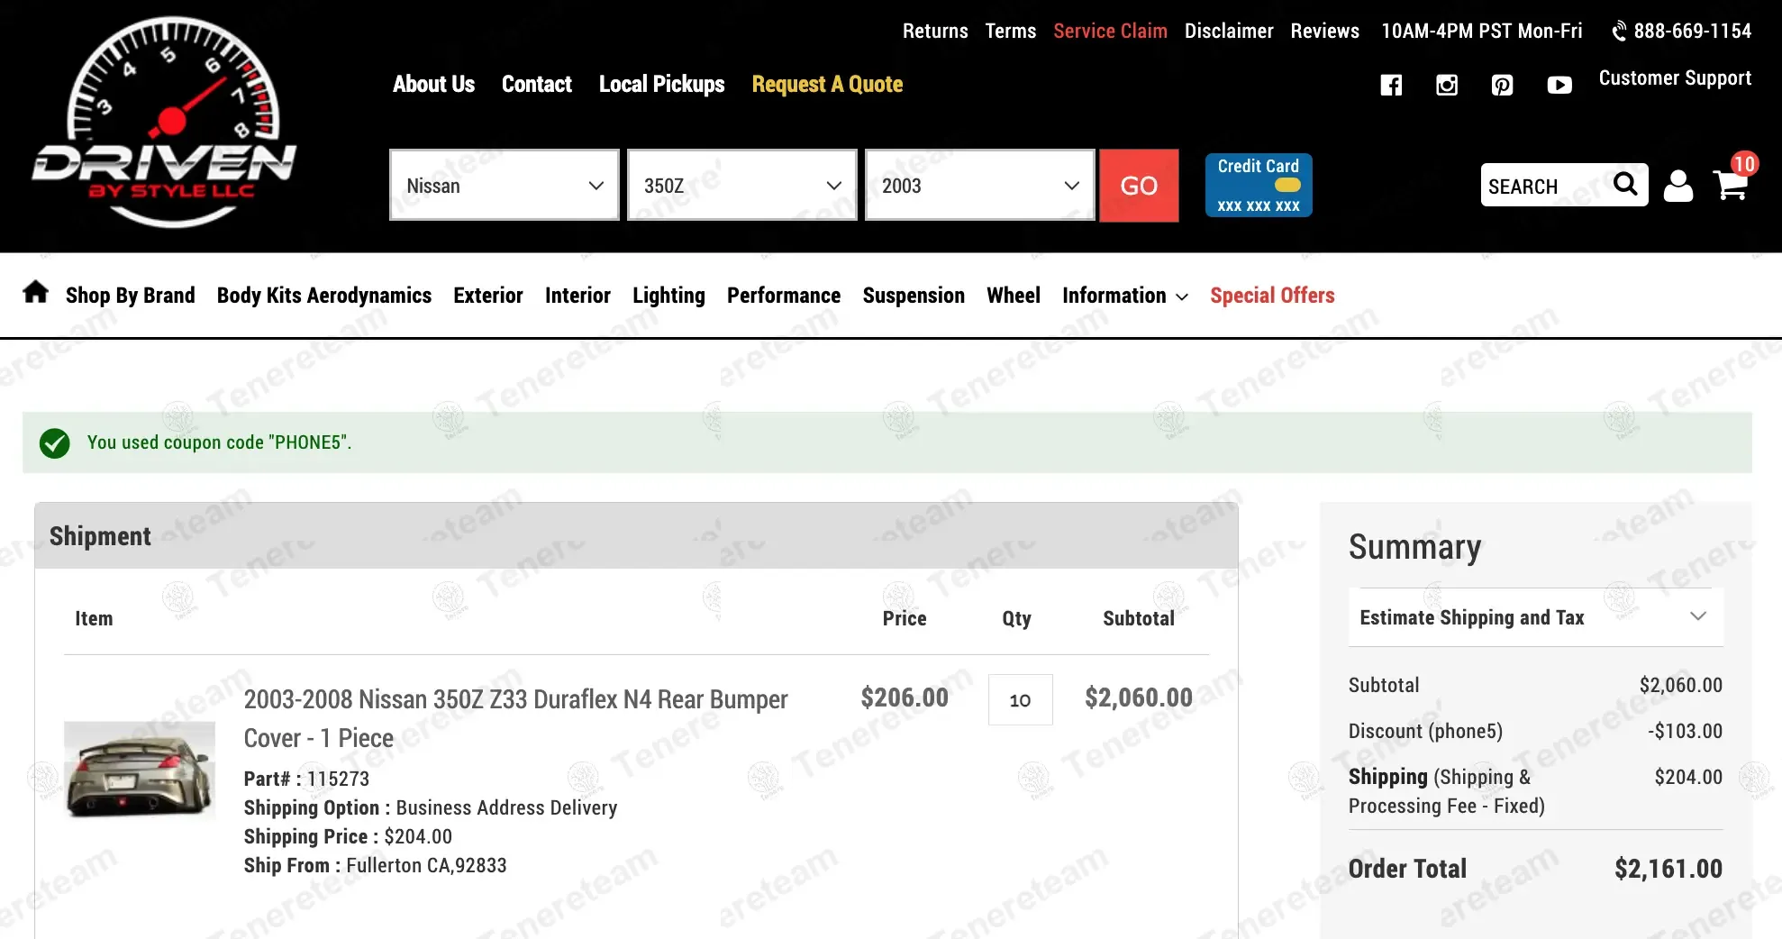Click the Credit Card badge

[1259, 185]
